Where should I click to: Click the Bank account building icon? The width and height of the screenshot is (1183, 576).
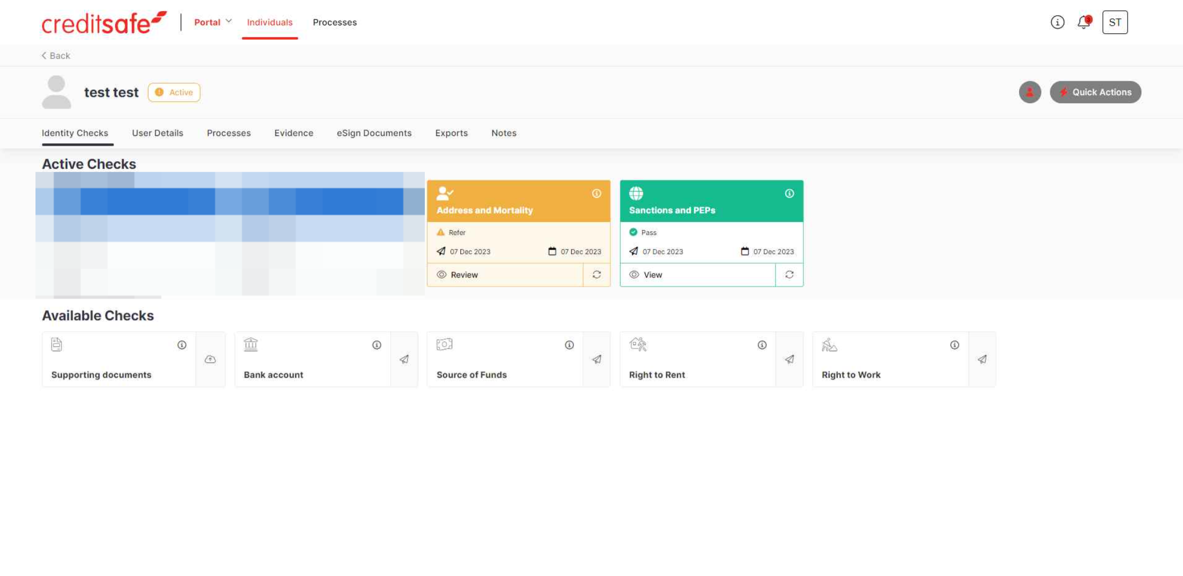pos(251,344)
